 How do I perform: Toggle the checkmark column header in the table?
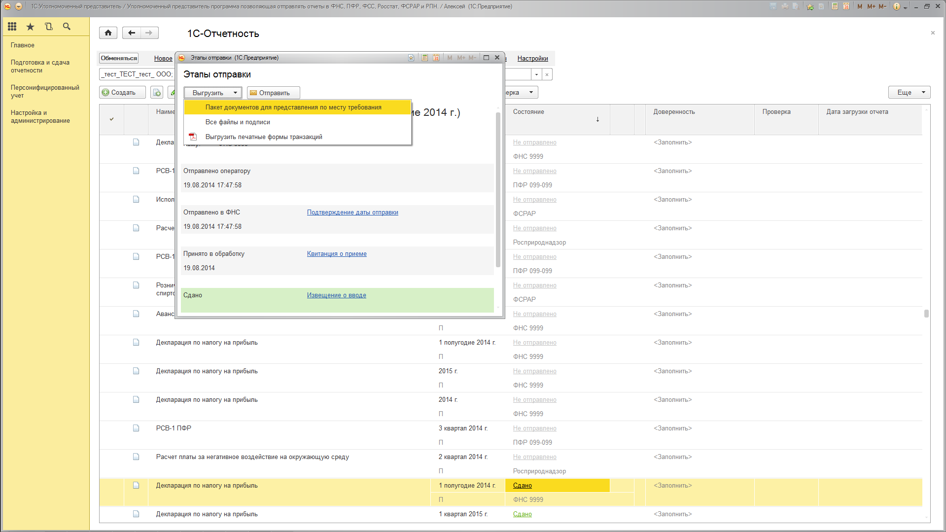pyautogui.click(x=112, y=119)
